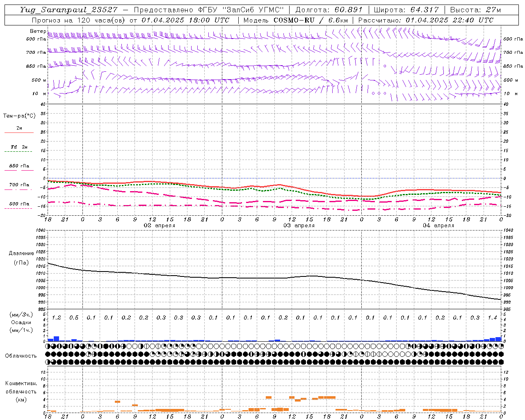525x420 pixels.
Task: Click the '2м' temperature legend entry
Action: 19,128
